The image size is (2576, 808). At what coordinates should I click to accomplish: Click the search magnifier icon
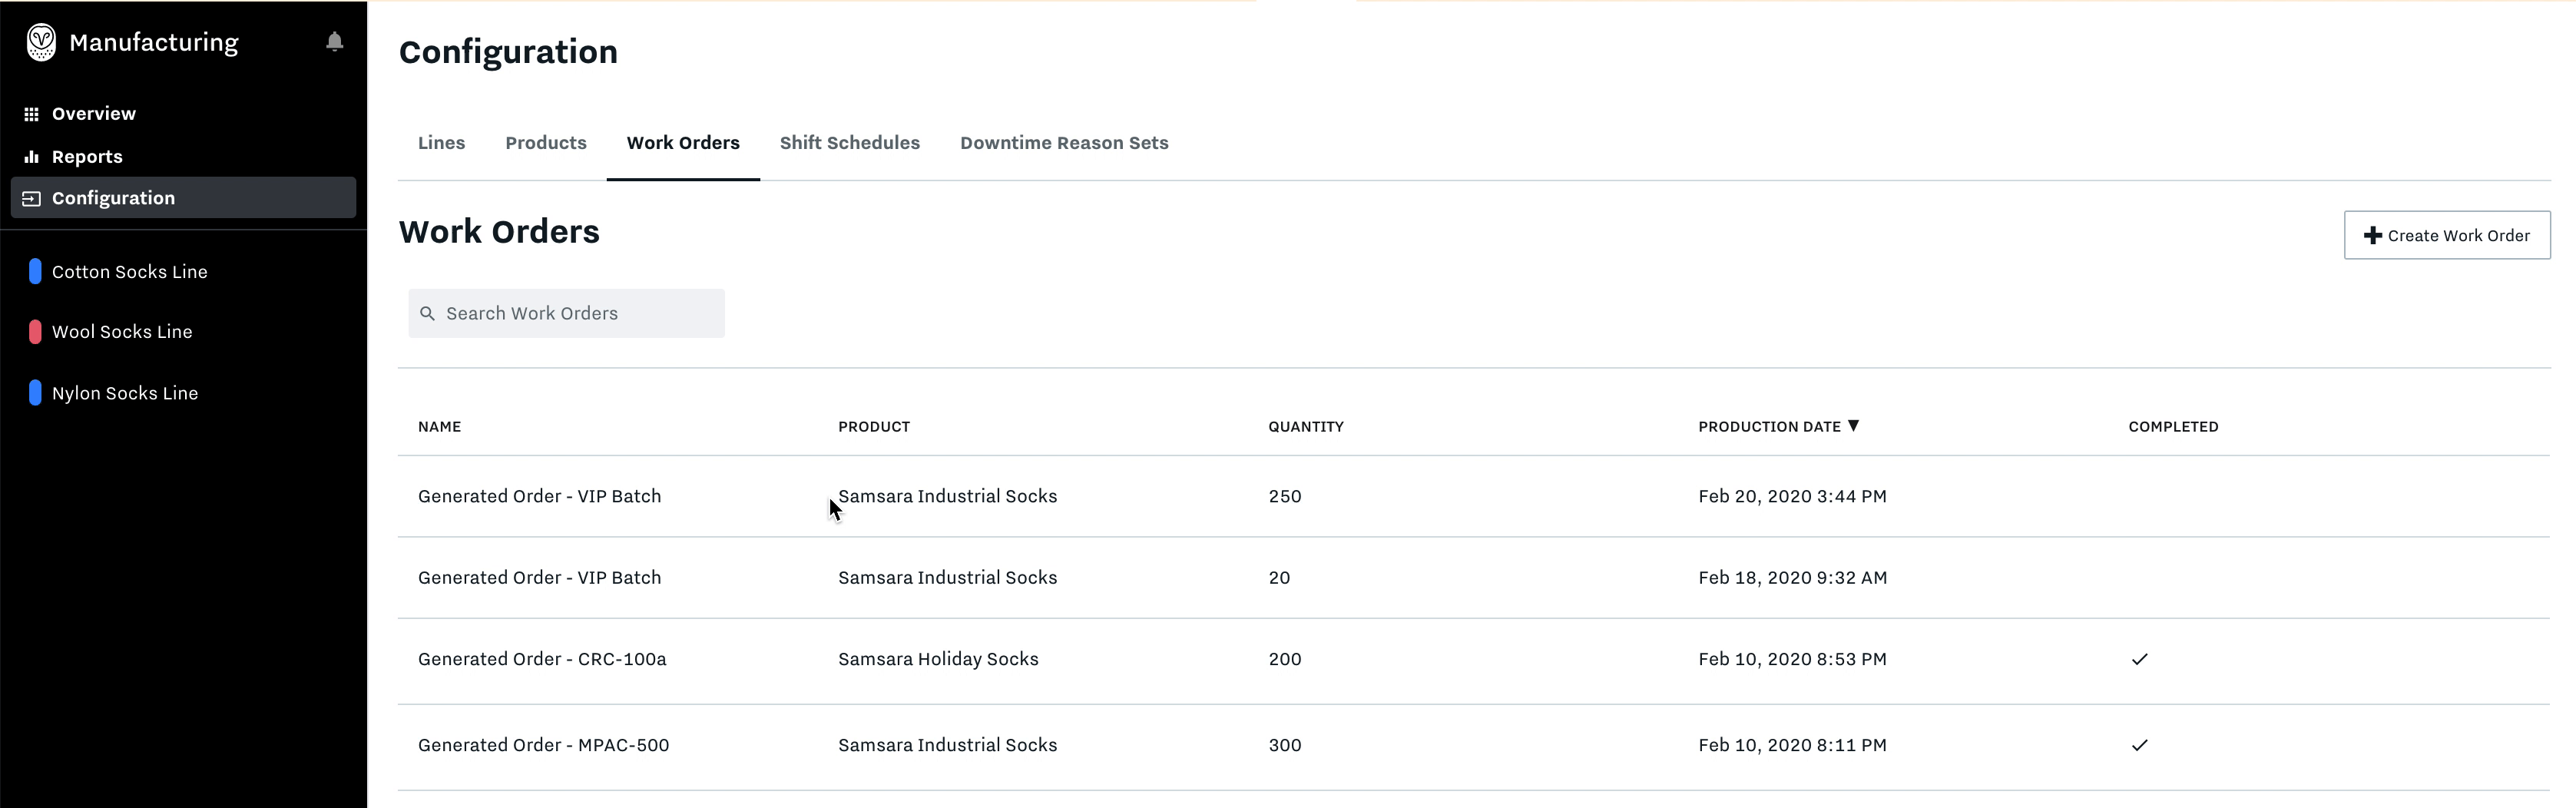point(427,314)
